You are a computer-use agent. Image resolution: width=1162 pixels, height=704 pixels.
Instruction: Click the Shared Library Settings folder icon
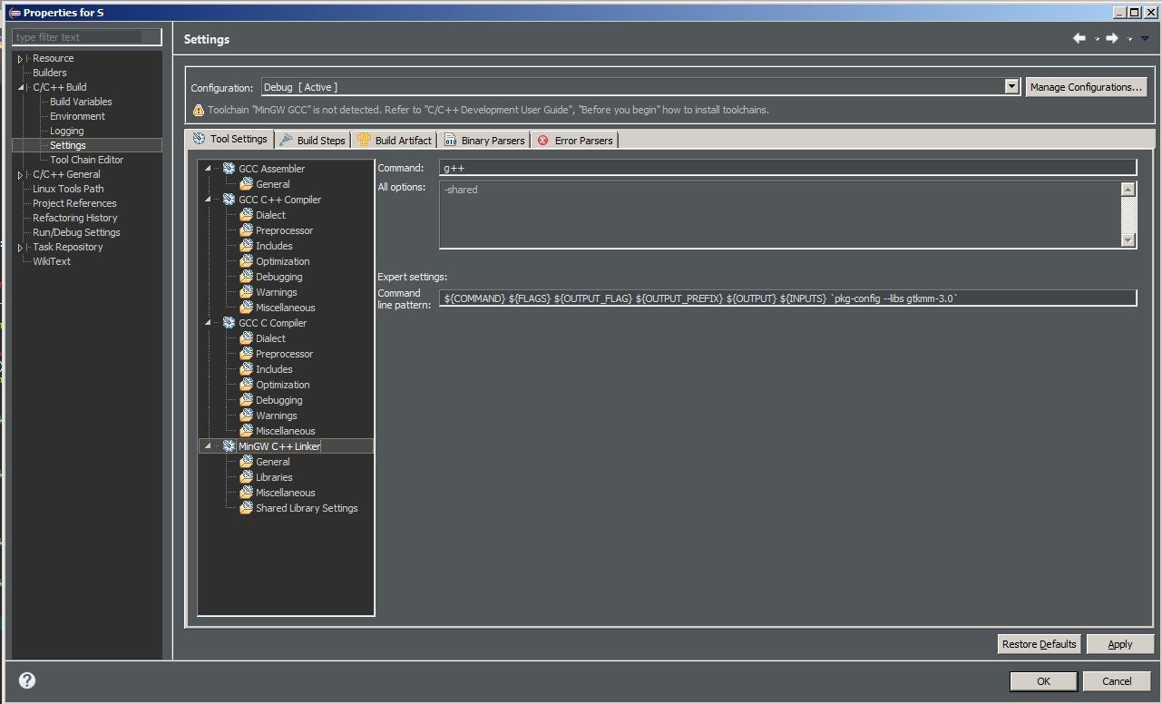pos(246,508)
